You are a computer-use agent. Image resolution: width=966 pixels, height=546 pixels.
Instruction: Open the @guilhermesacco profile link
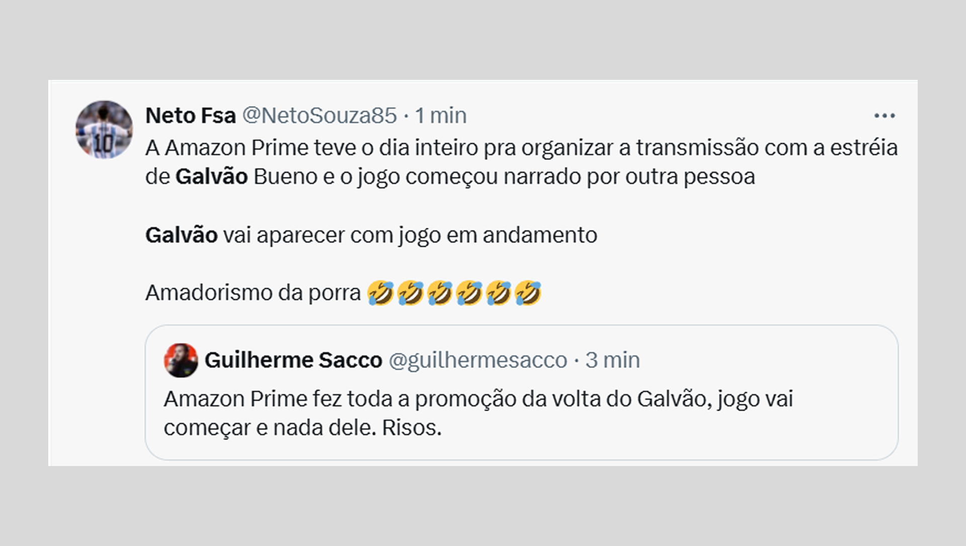point(479,360)
